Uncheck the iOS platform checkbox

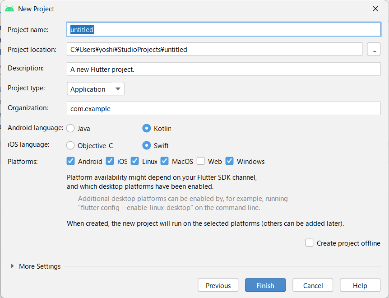pos(110,161)
